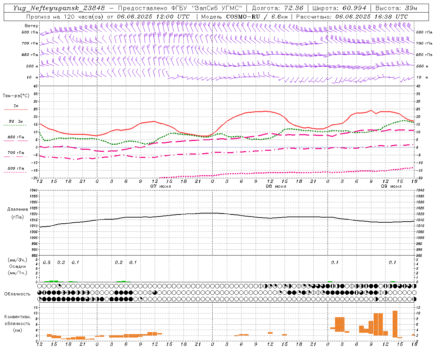Click the 'Рассчитано: 06.06.2025 16:38 UTC' text
Viewport: 434px width, 347px height.
click(352, 17)
